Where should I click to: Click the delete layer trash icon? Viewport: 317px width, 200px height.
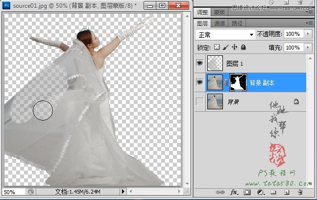[x=300, y=192]
